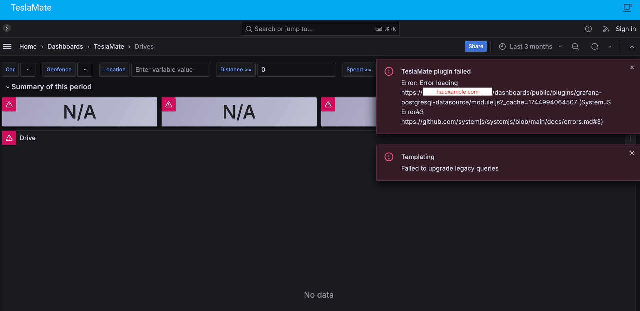This screenshot has width=640, height=311.
Task: Open the Help question mark icon
Action: pyautogui.click(x=588, y=29)
